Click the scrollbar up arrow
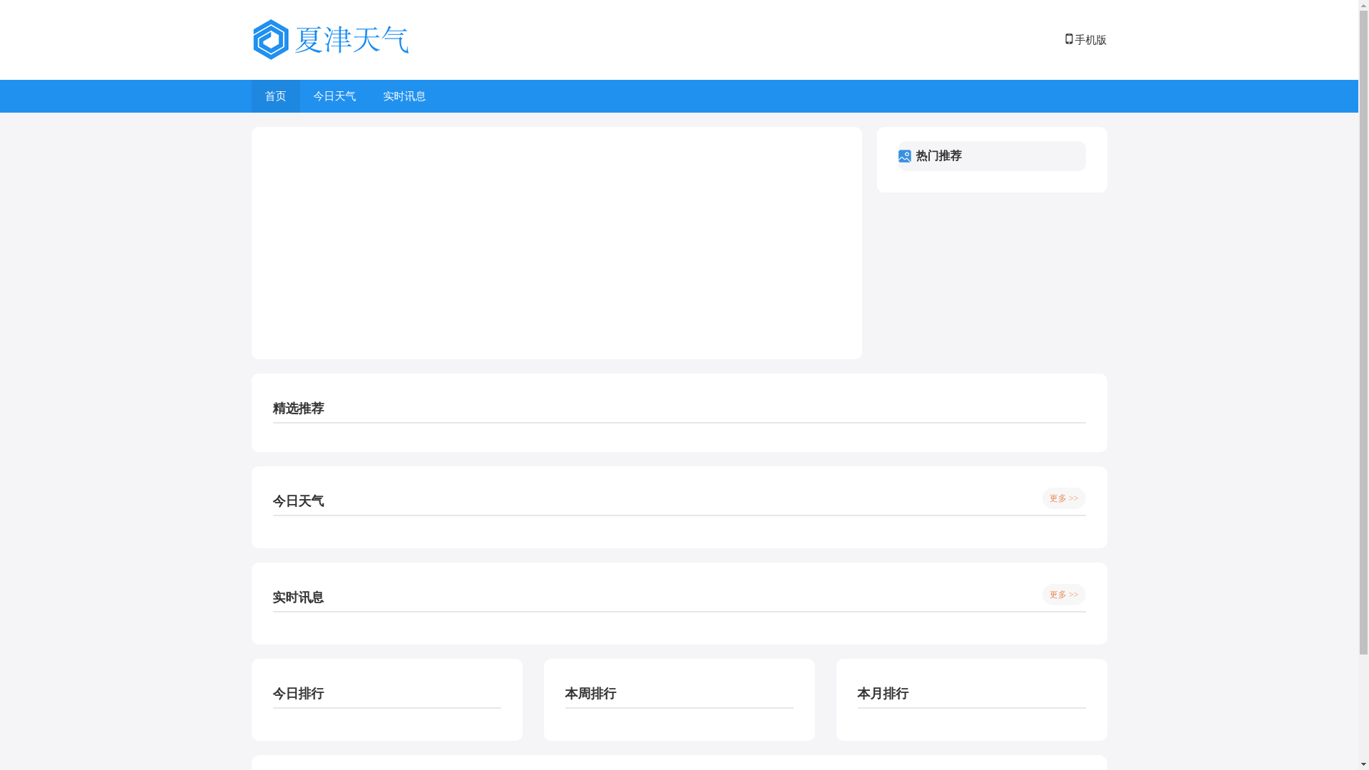This screenshot has height=770, width=1369. point(1363,6)
